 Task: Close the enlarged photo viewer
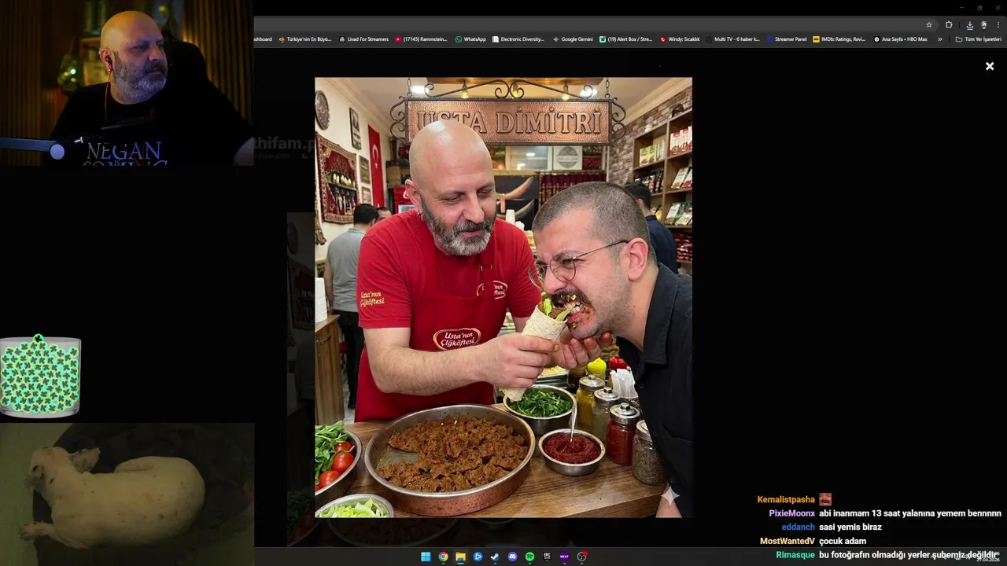click(990, 67)
